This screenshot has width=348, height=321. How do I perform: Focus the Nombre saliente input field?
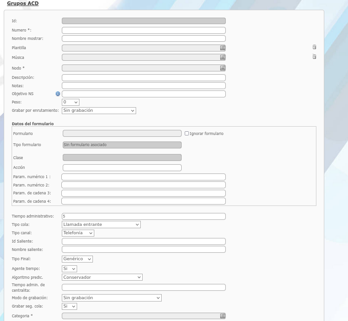pyautogui.click(x=144, y=250)
